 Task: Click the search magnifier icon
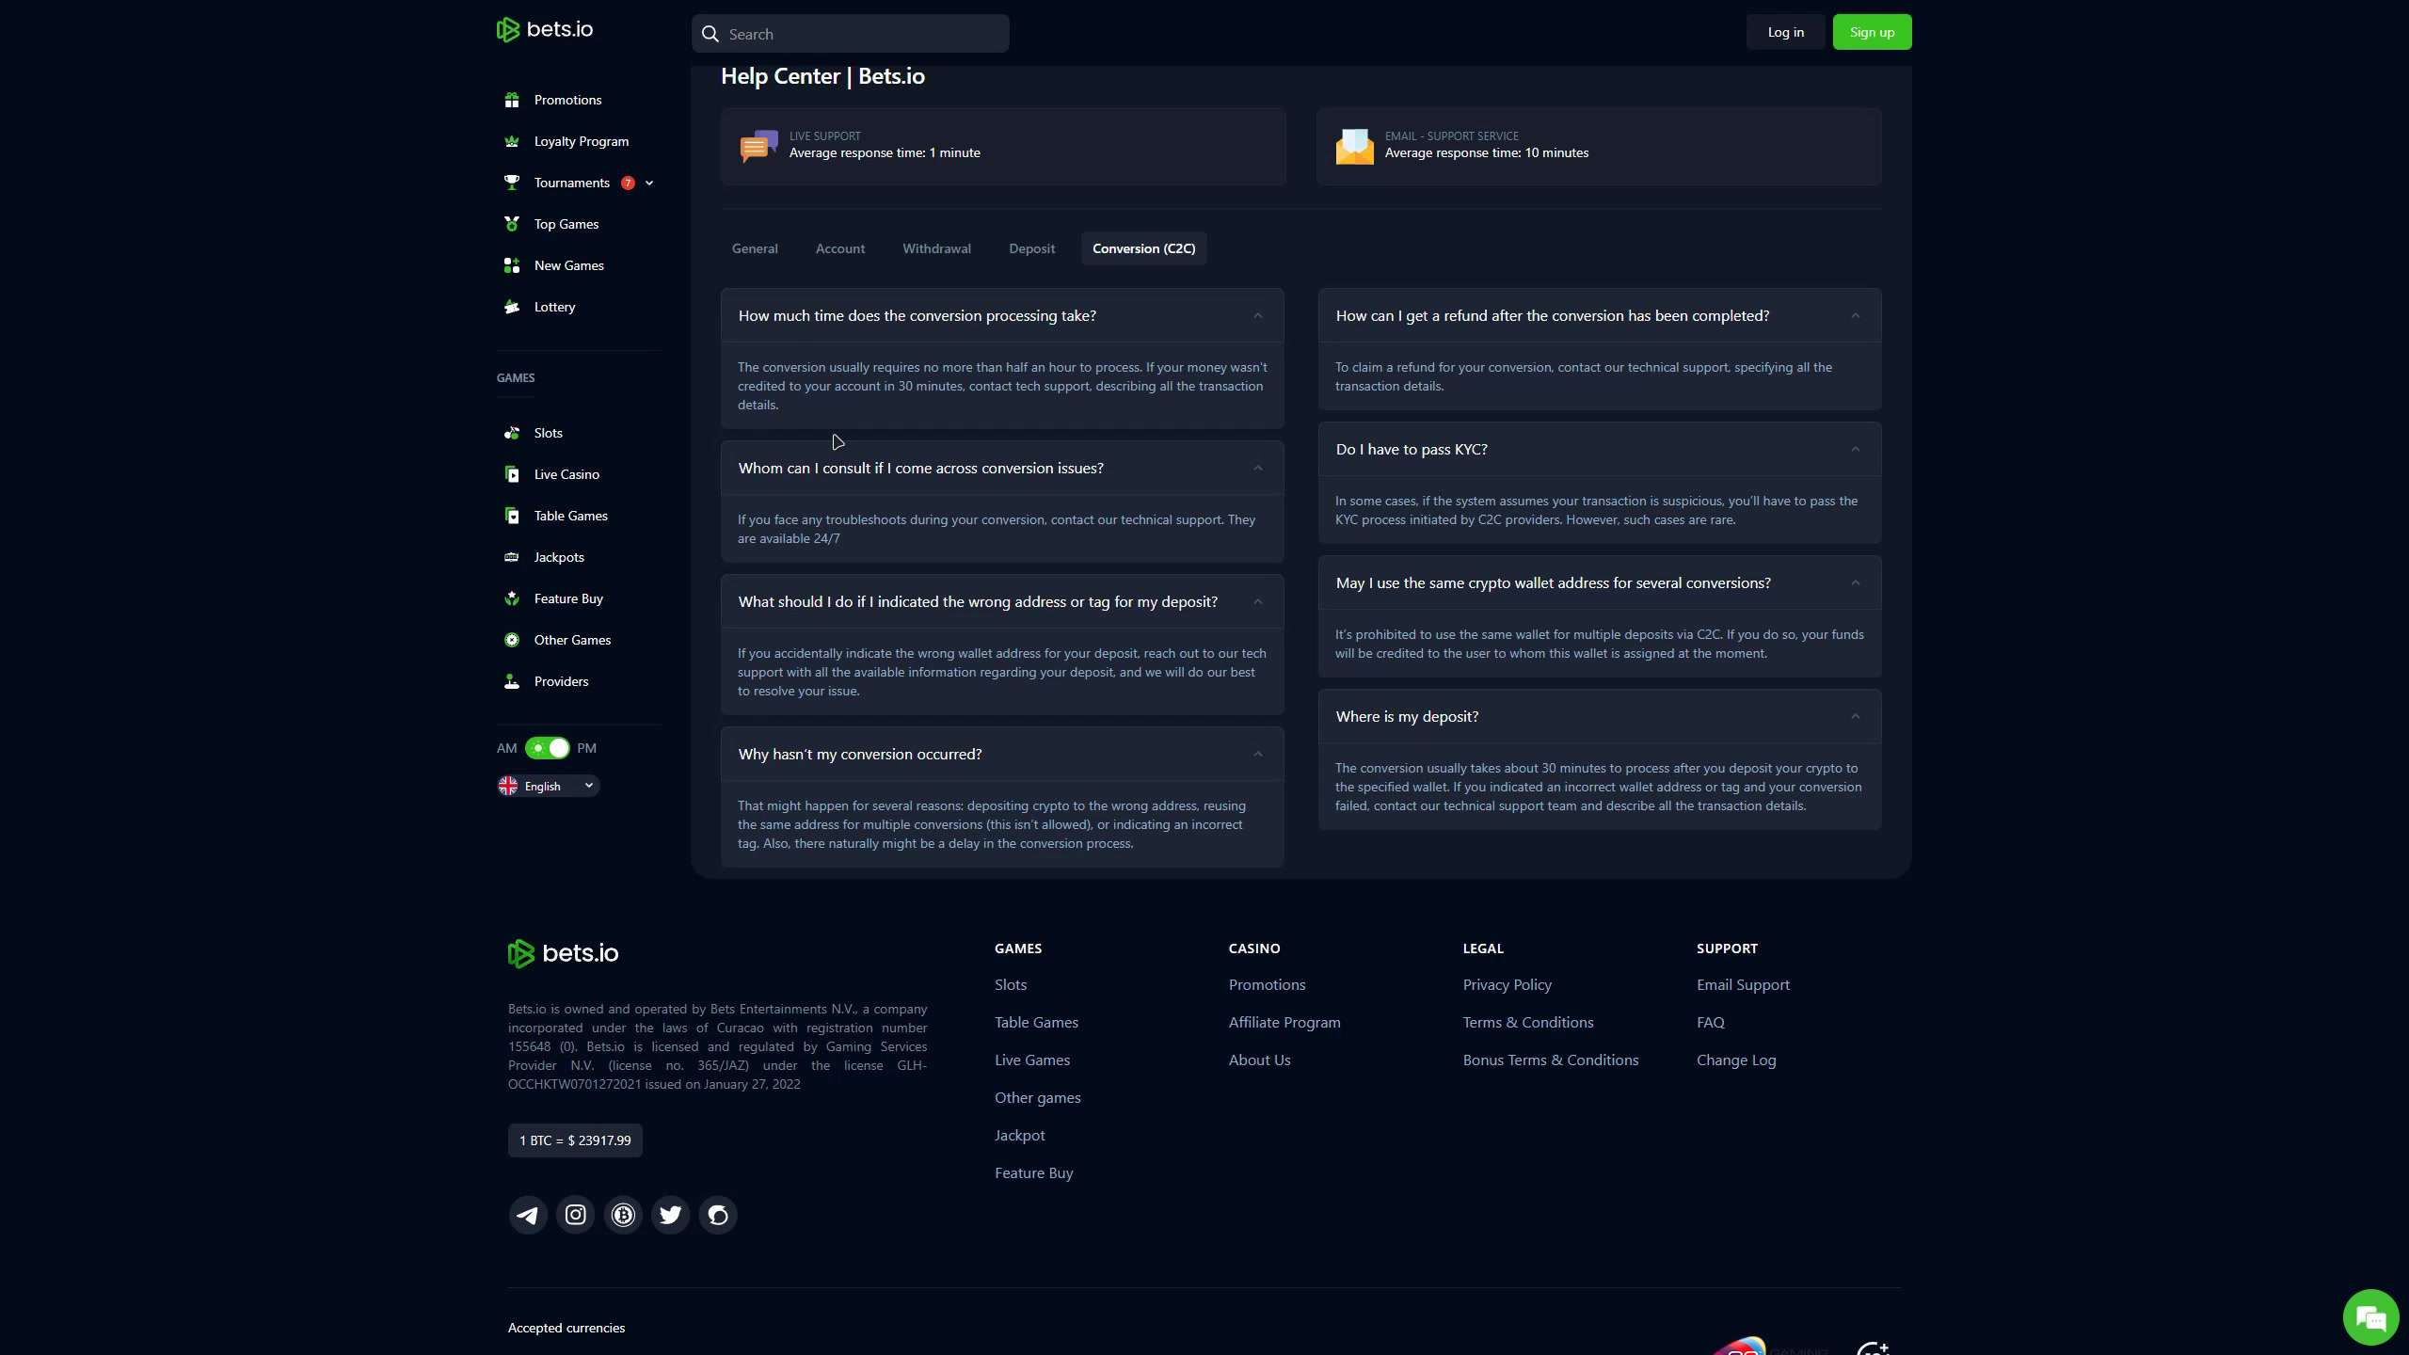710,34
